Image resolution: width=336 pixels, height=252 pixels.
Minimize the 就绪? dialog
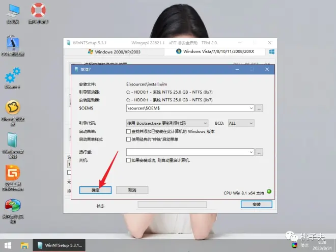(x=237, y=69)
